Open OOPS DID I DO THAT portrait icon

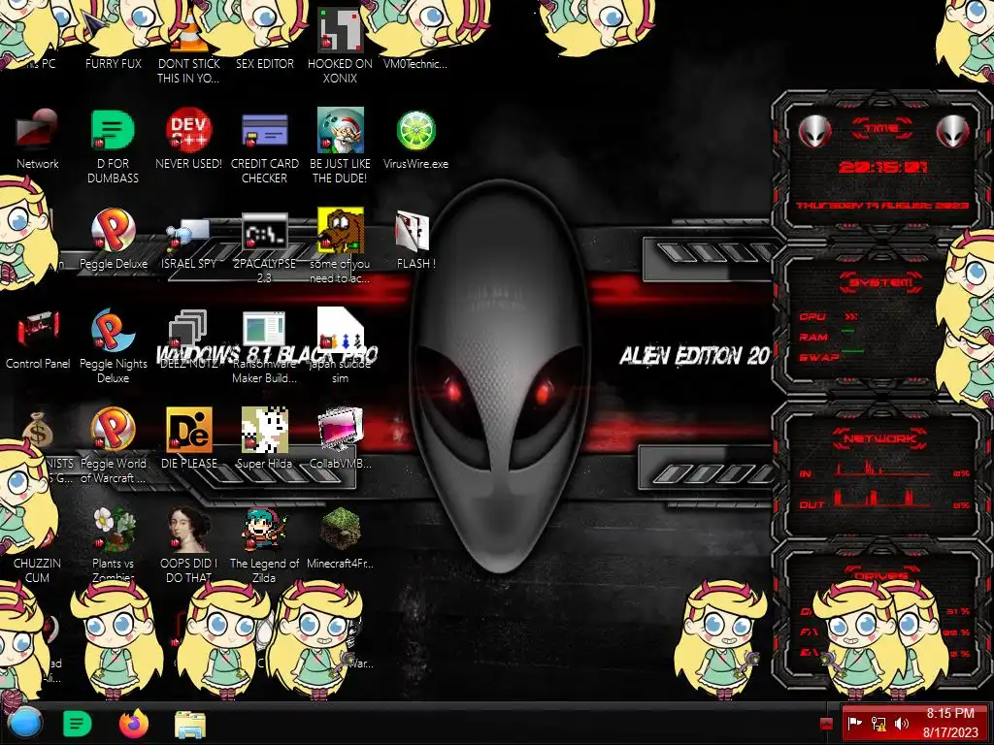click(188, 529)
